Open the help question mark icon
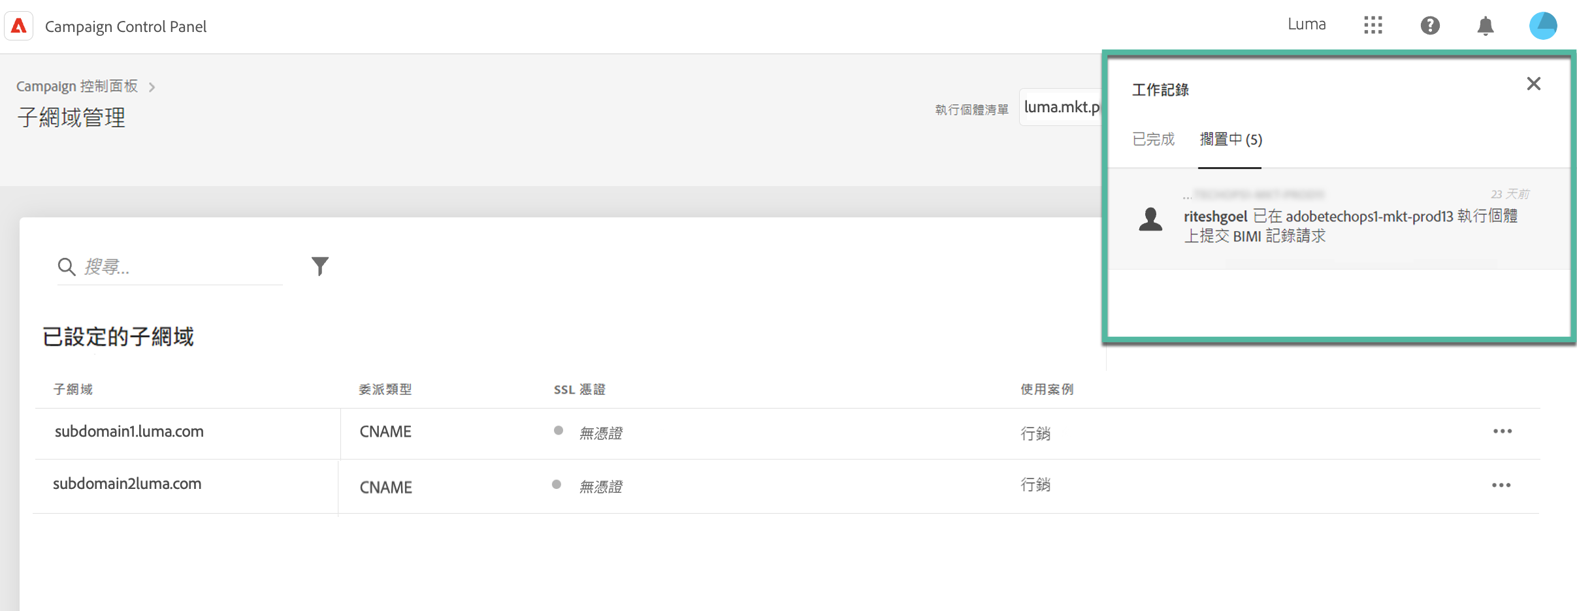Image resolution: width=1577 pixels, height=611 pixels. tap(1430, 25)
